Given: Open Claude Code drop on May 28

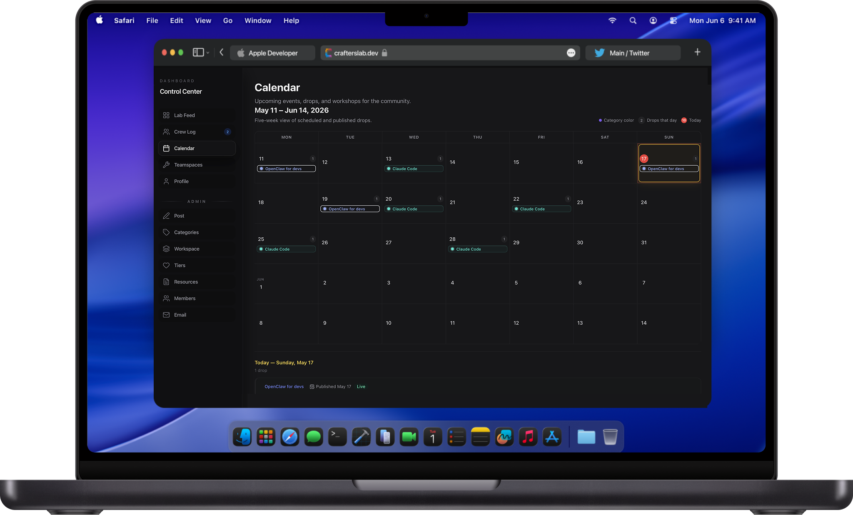Looking at the screenshot, I should click(x=478, y=249).
